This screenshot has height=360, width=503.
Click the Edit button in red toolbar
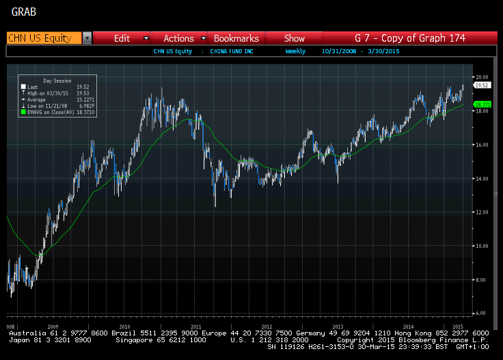click(122, 39)
